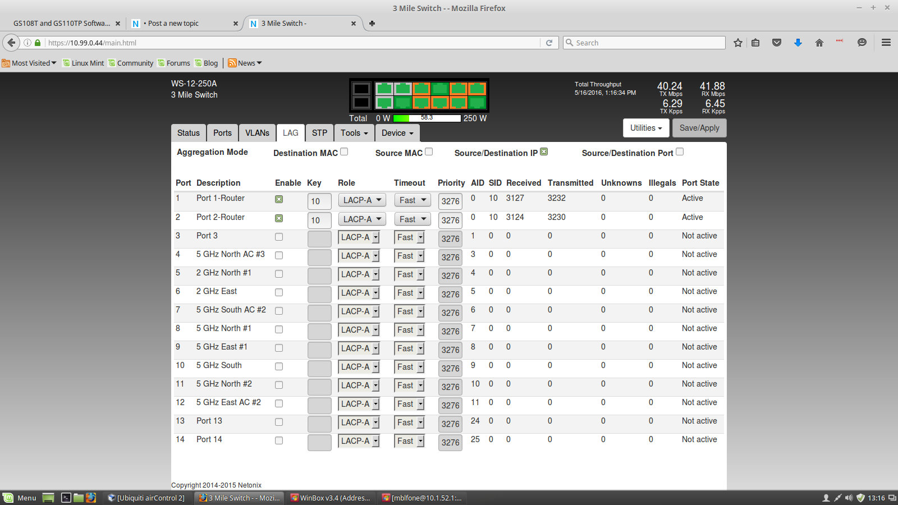Click the Firefox bookmark star icon
This screenshot has width=898, height=505.
click(x=738, y=43)
